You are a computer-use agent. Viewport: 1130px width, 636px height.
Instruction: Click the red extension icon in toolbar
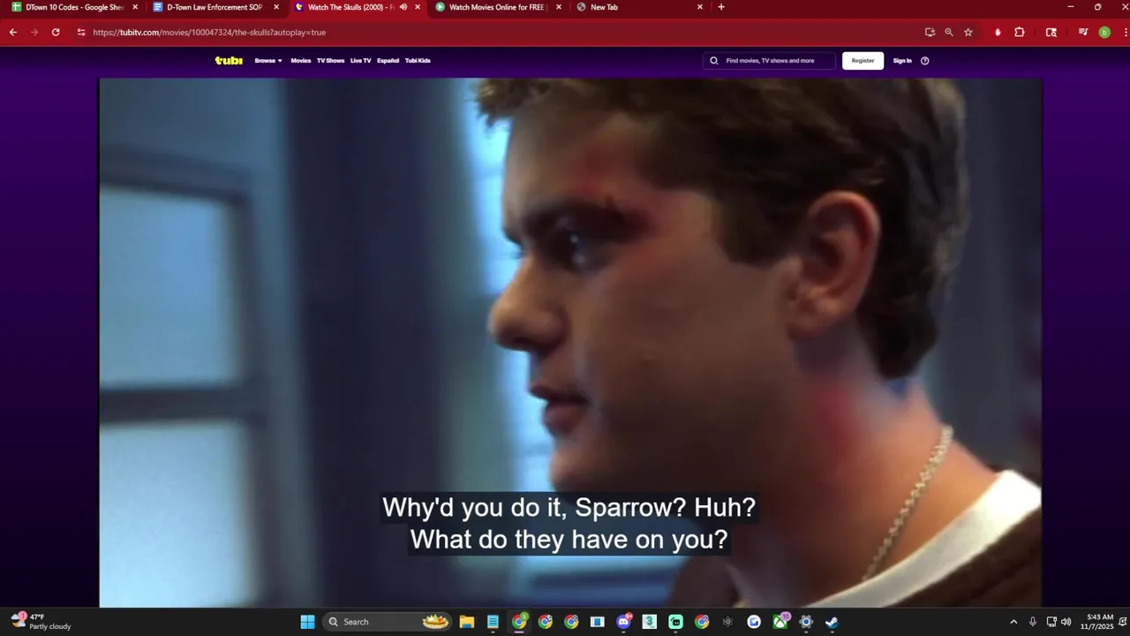click(x=998, y=32)
